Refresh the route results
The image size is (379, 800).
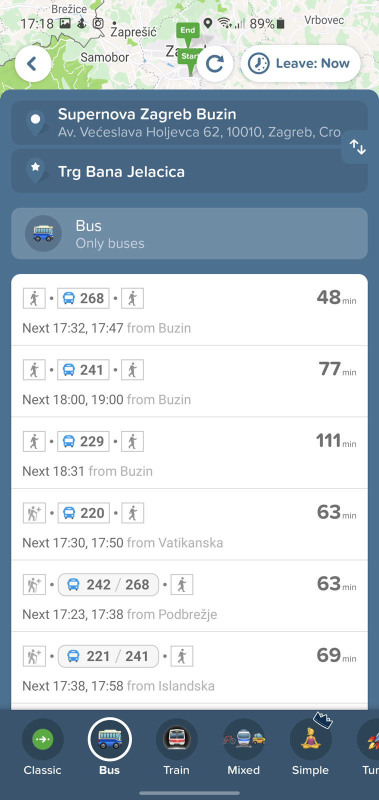pyautogui.click(x=215, y=63)
